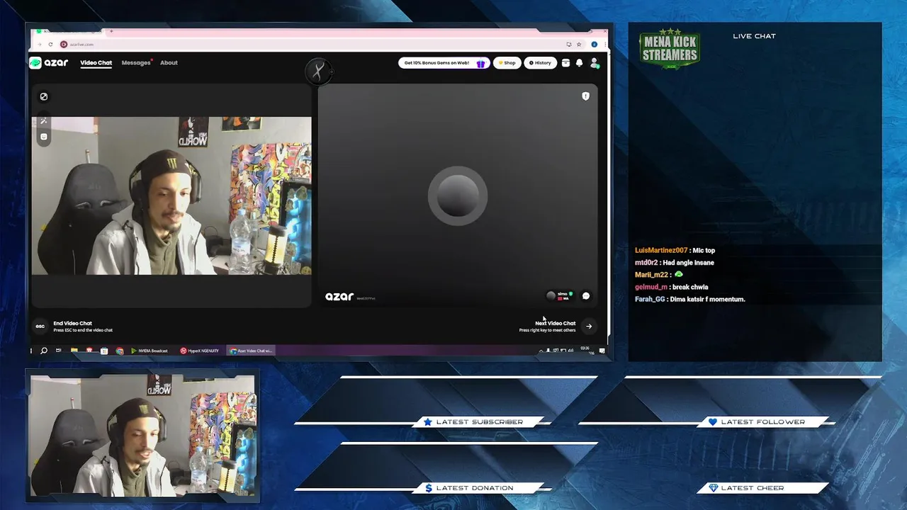907x510 pixels.
Task: Report the user via the shield icon
Action: point(585,96)
